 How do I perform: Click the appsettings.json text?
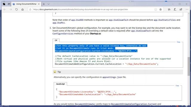coord(112,77)
